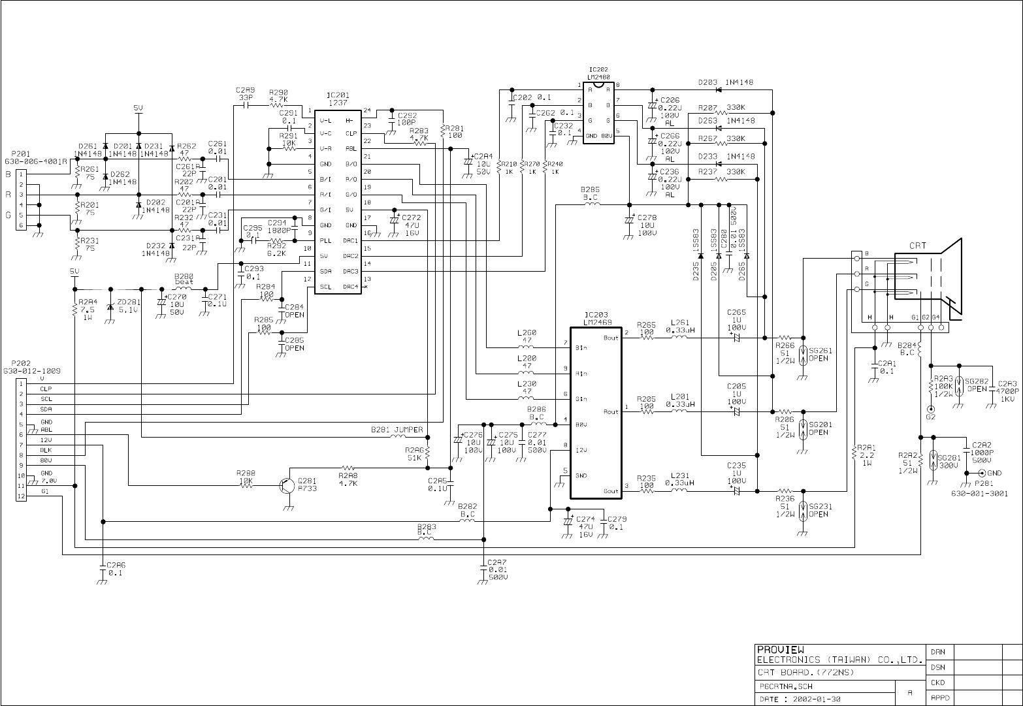The width and height of the screenshot is (1023, 706).
Task: Click the "B283" bead label
Action: tap(427, 526)
